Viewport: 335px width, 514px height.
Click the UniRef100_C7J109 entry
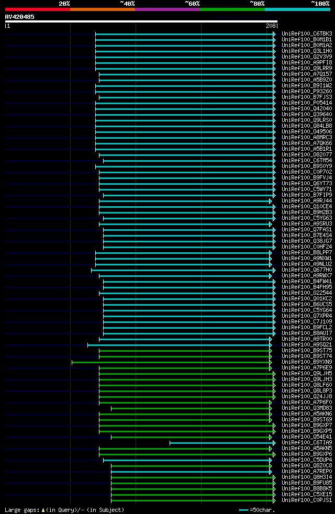click(x=307, y=322)
